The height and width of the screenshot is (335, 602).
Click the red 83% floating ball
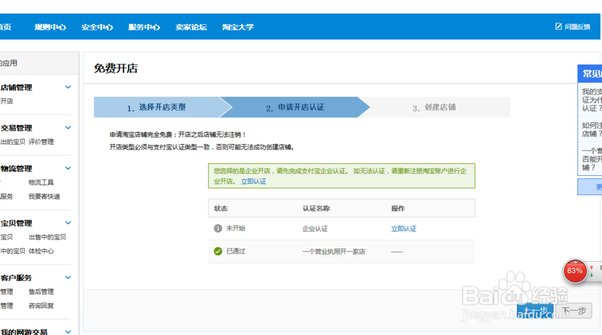(x=575, y=271)
